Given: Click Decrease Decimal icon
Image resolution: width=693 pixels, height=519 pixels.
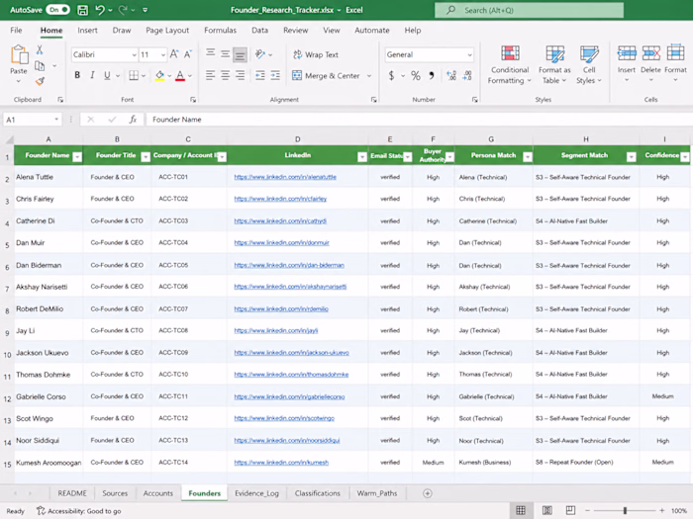Looking at the screenshot, I should click(x=467, y=75).
